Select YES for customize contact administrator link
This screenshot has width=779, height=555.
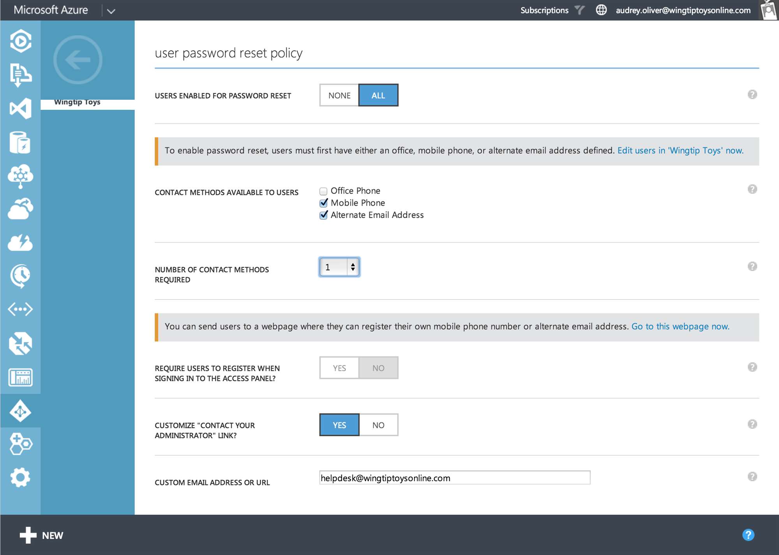339,425
